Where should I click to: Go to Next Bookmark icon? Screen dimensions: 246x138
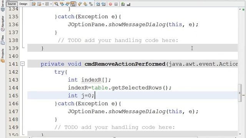[85, 4]
